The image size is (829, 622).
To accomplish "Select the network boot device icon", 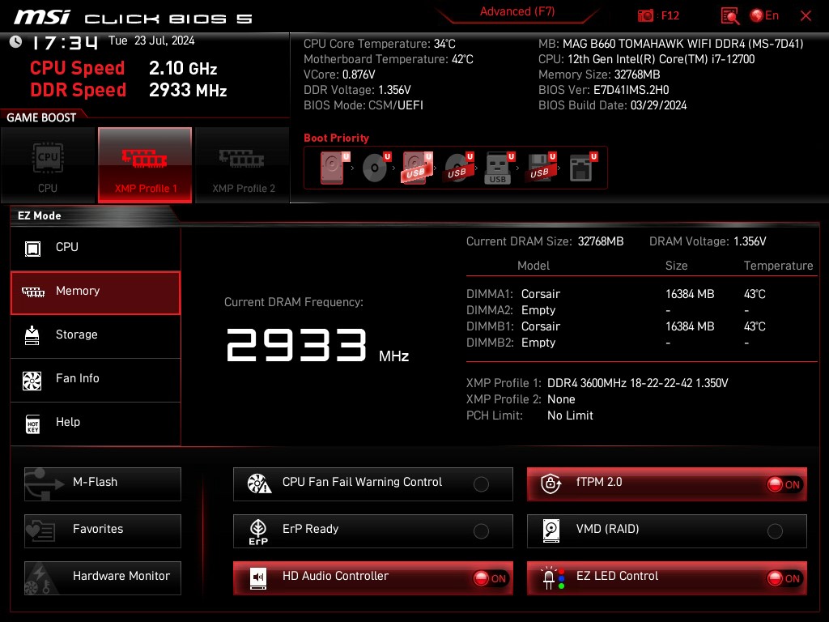I will tap(583, 168).
